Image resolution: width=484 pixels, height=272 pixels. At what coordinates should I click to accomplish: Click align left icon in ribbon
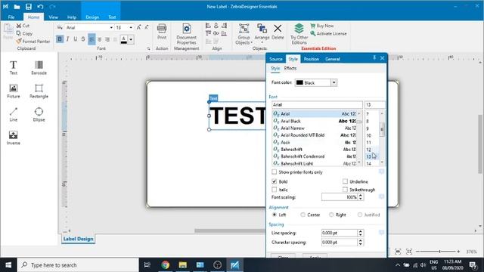92,39
